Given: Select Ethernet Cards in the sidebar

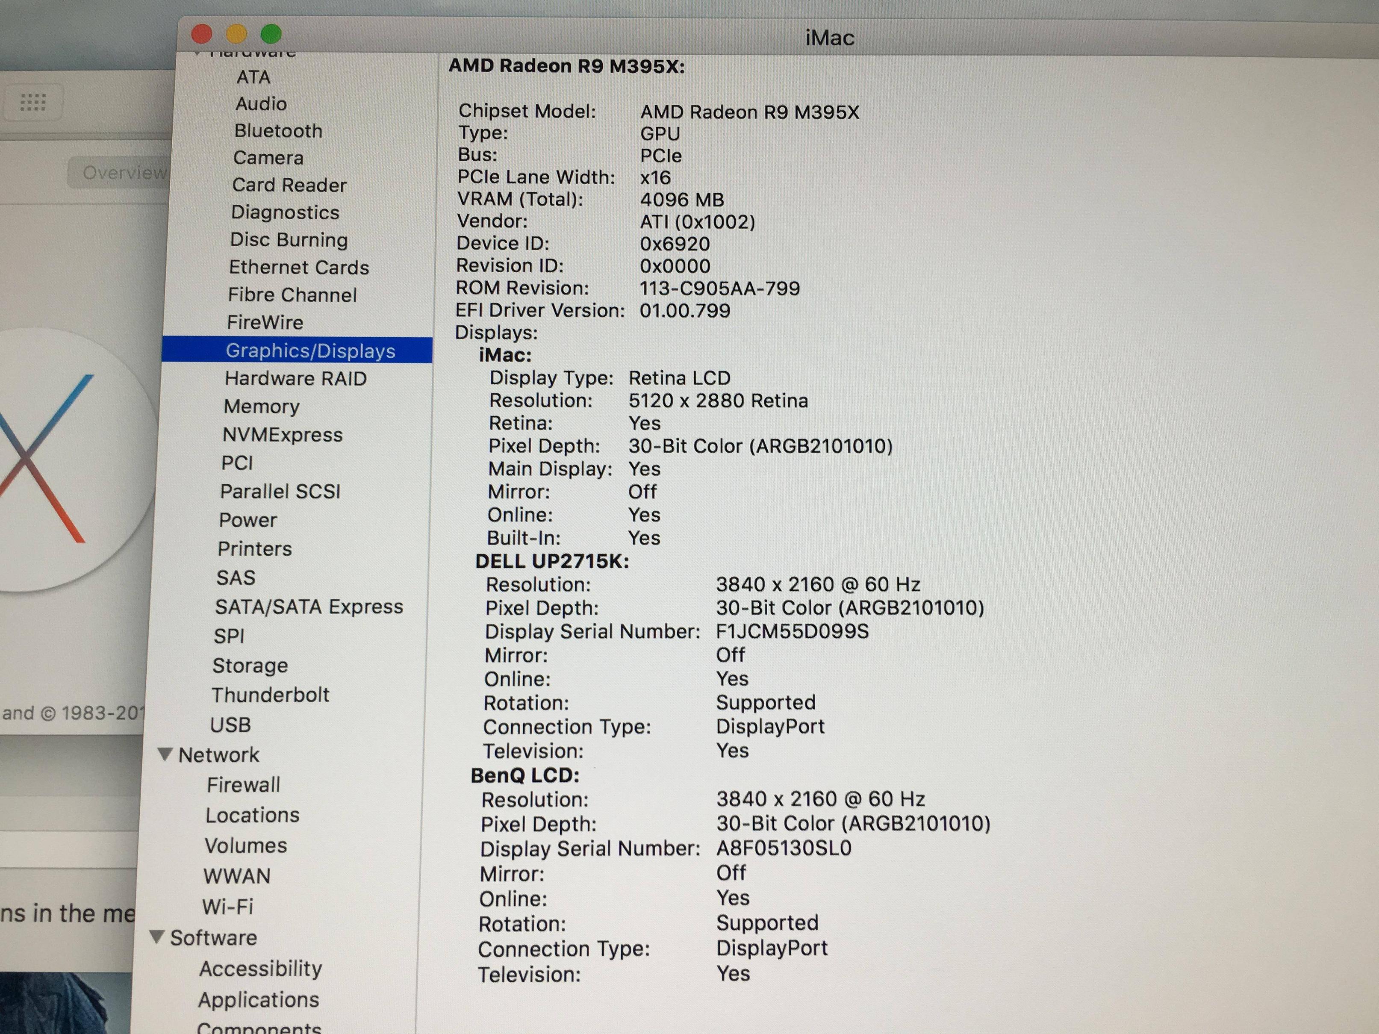Looking at the screenshot, I should coord(299,268).
